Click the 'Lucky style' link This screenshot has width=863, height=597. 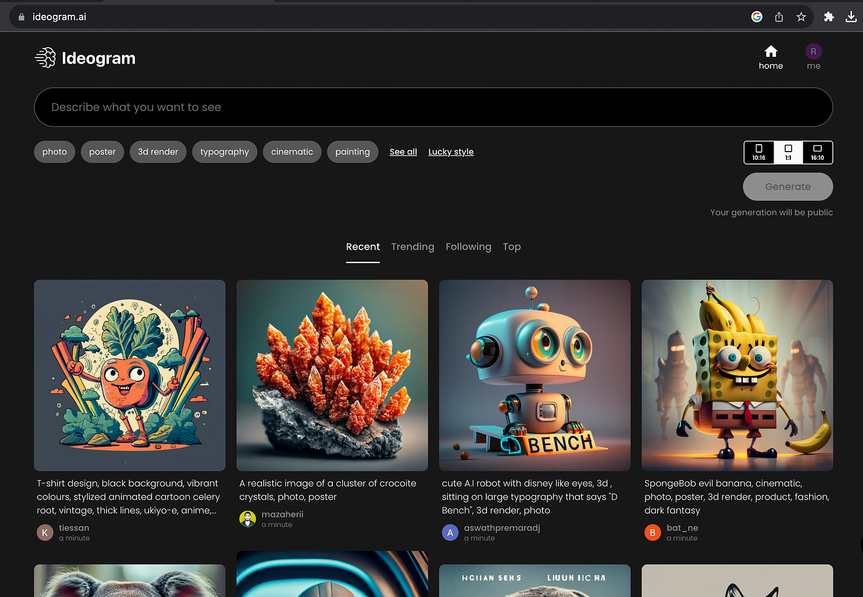[451, 152]
